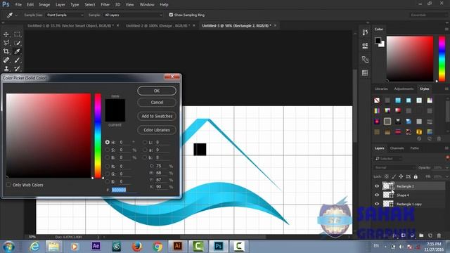Select the Lasso tool
Screen dimensions: 450x253
tap(6, 43)
